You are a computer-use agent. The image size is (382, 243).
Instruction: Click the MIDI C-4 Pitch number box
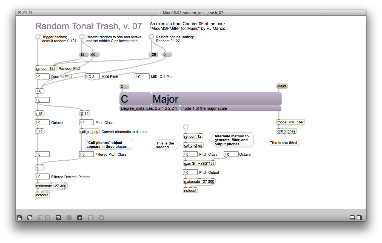coord(142,77)
